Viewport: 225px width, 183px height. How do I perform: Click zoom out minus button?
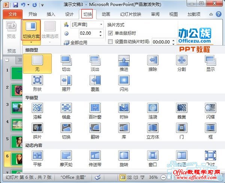pos(163,177)
